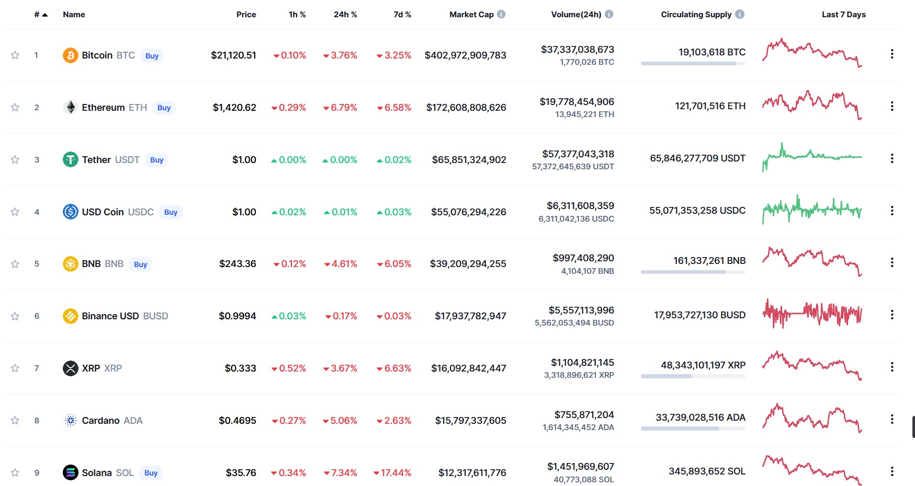The image size is (915, 486).
Task: Click the XRP logo icon
Action: [x=70, y=368]
